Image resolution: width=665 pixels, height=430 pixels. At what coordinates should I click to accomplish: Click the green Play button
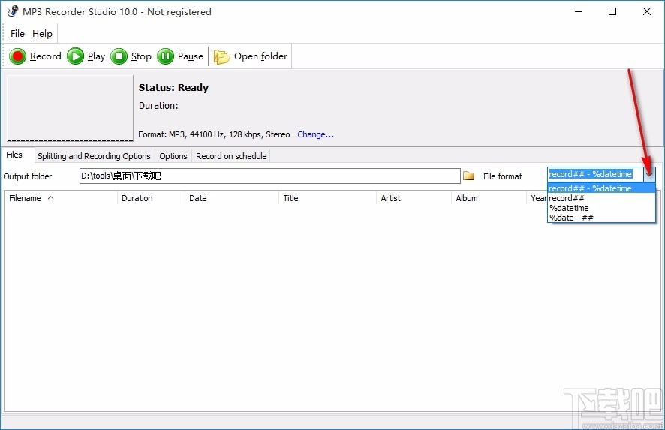point(86,56)
